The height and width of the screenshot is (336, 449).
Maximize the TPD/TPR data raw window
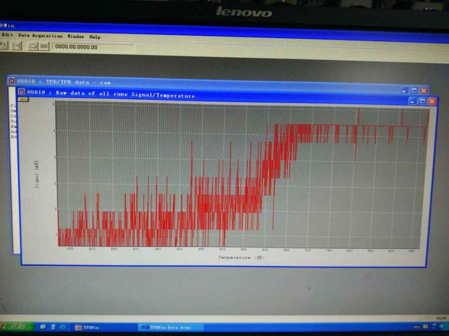click(x=414, y=91)
